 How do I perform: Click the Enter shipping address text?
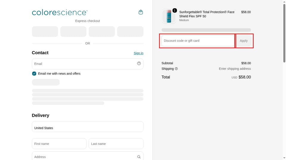click(235, 69)
